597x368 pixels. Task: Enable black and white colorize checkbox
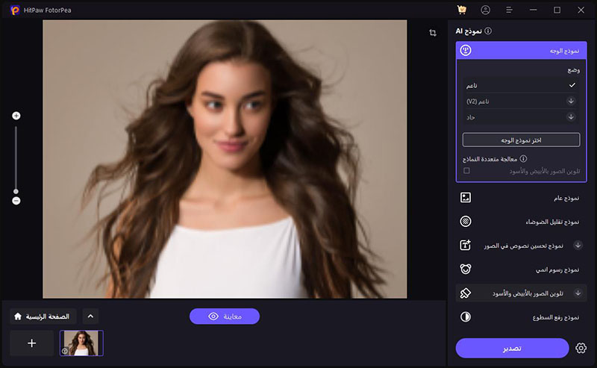point(466,171)
